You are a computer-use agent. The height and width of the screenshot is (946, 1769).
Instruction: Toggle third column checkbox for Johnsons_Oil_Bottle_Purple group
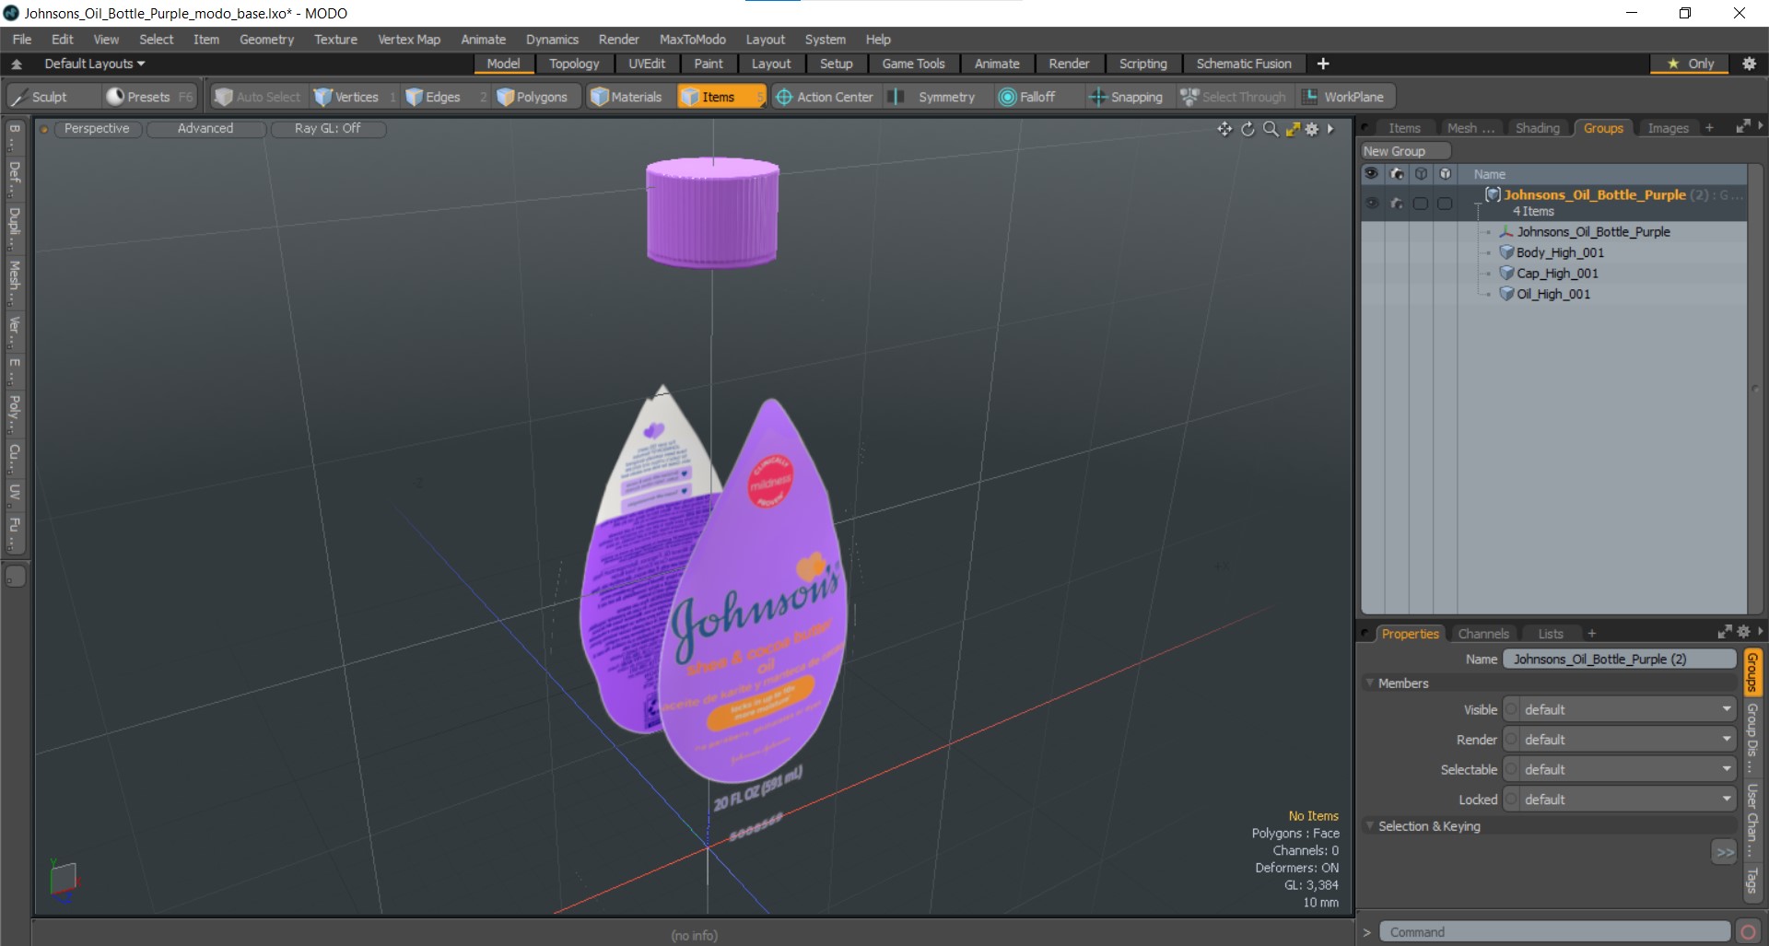pyautogui.click(x=1421, y=204)
